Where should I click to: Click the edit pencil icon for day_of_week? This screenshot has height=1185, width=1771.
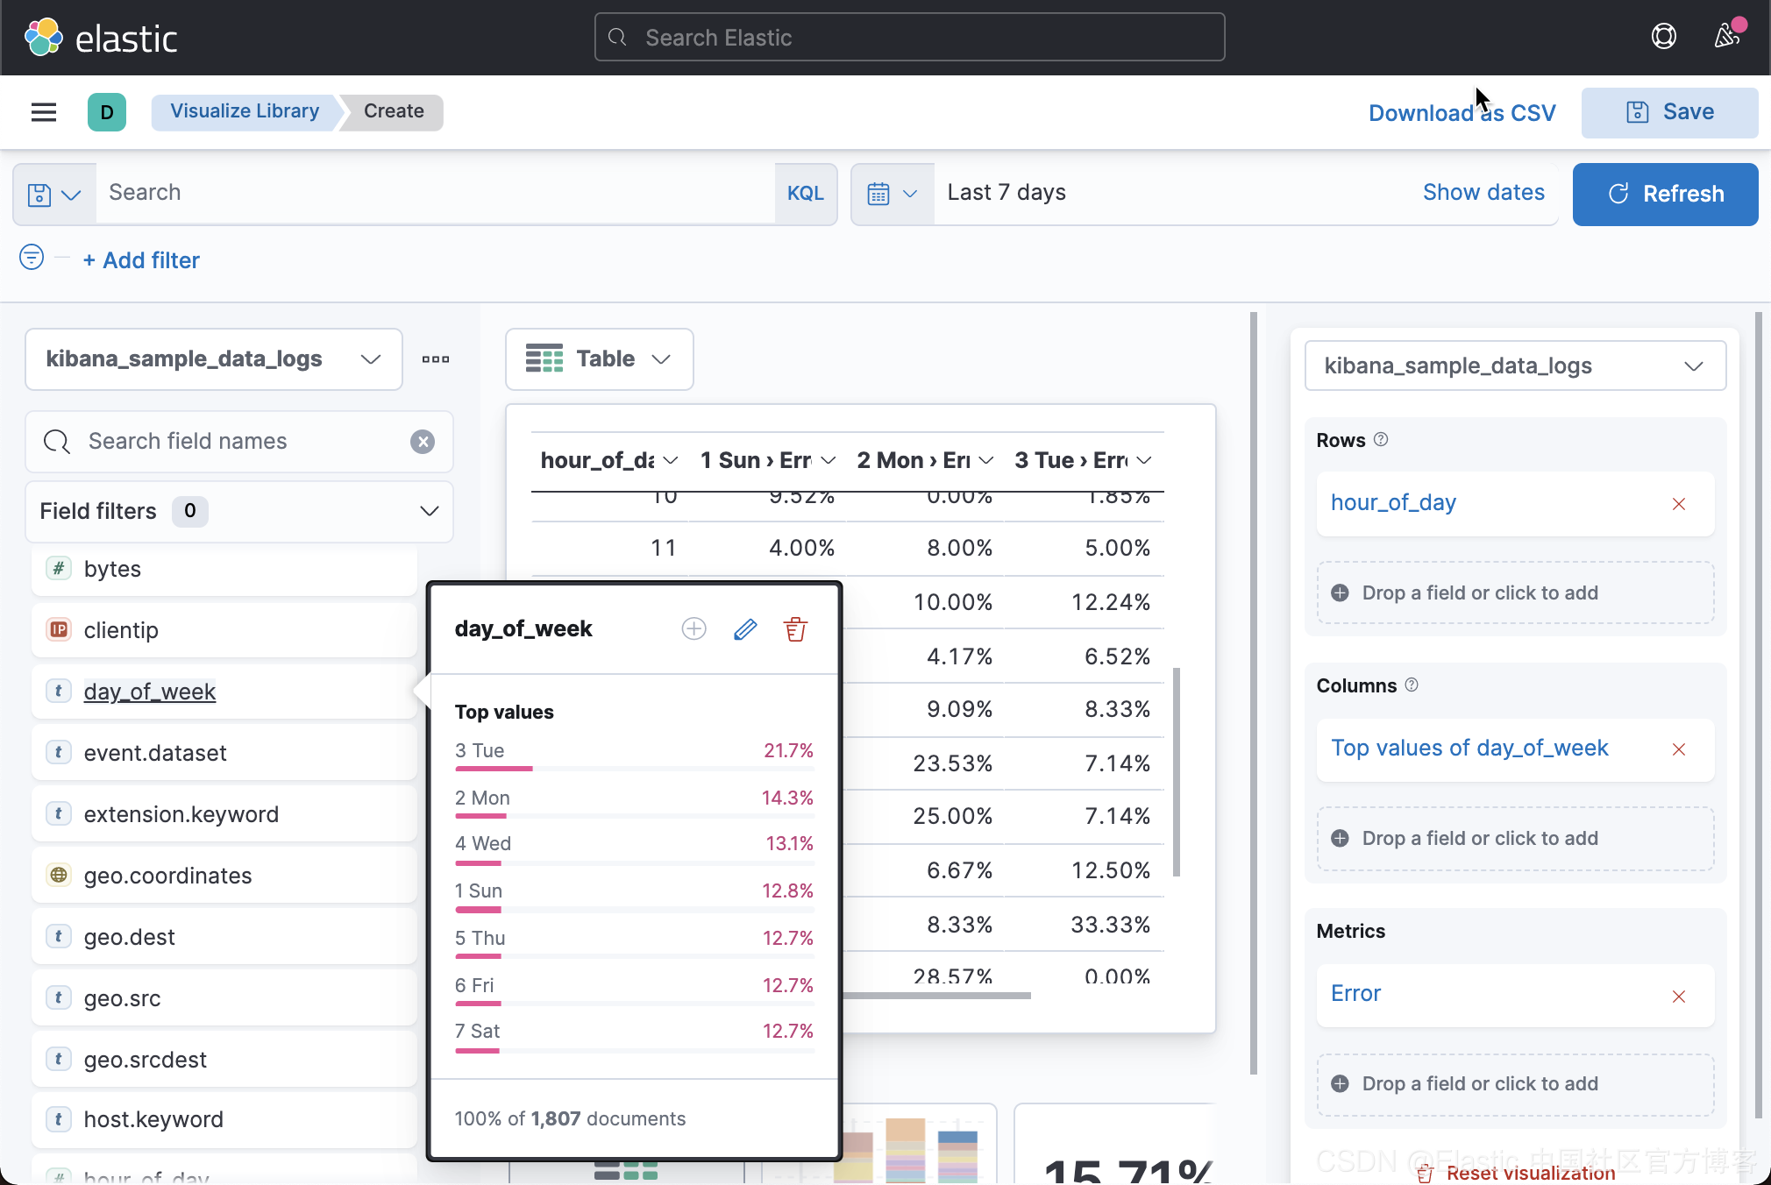click(745, 629)
